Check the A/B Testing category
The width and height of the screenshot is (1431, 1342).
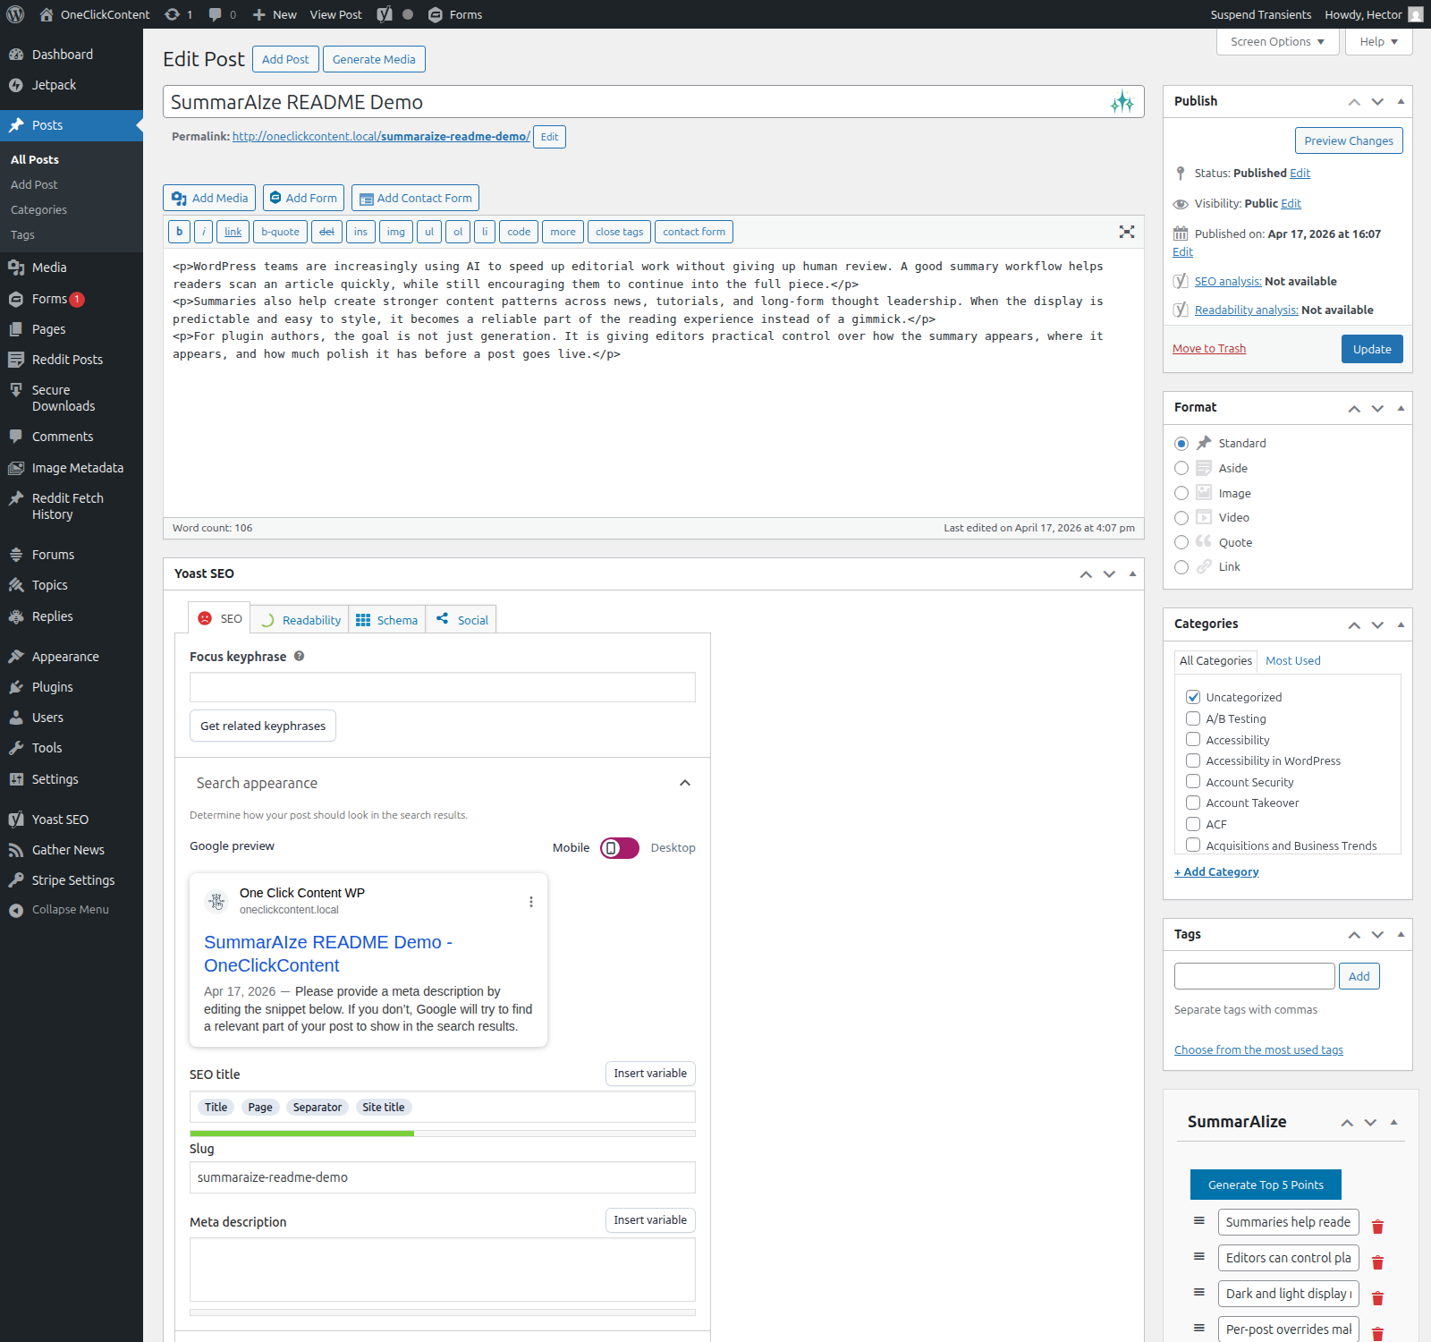pyautogui.click(x=1193, y=718)
